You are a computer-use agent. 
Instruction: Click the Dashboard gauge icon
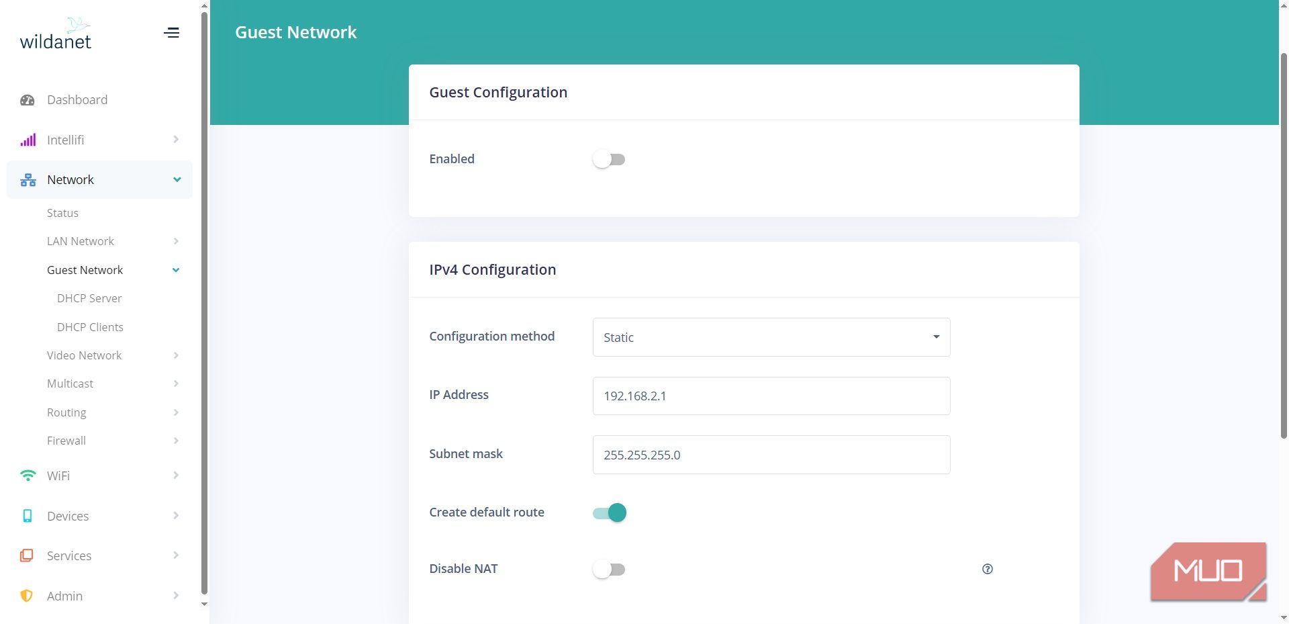coord(28,100)
